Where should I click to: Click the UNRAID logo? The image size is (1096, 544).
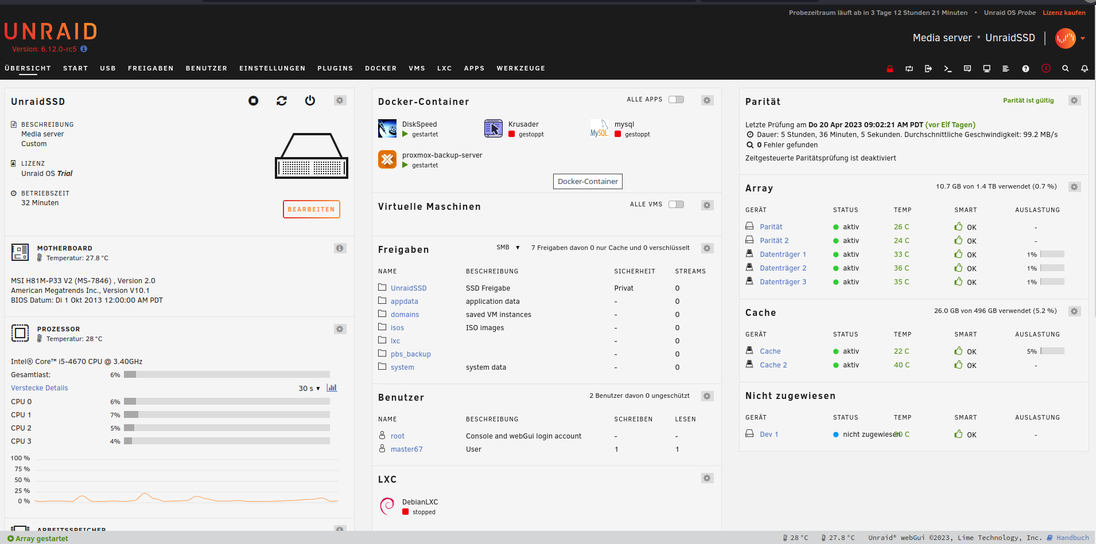[x=50, y=32]
